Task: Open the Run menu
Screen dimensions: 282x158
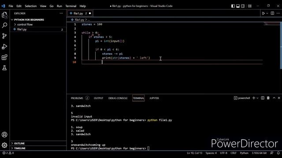Action: click(x=59, y=6)
